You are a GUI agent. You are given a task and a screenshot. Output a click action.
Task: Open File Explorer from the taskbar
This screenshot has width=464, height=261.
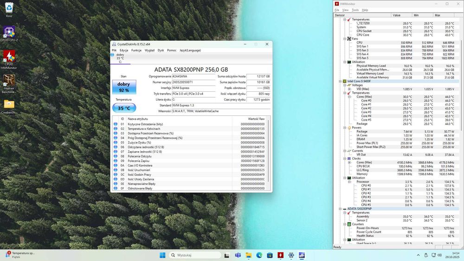tap(249, 255)
